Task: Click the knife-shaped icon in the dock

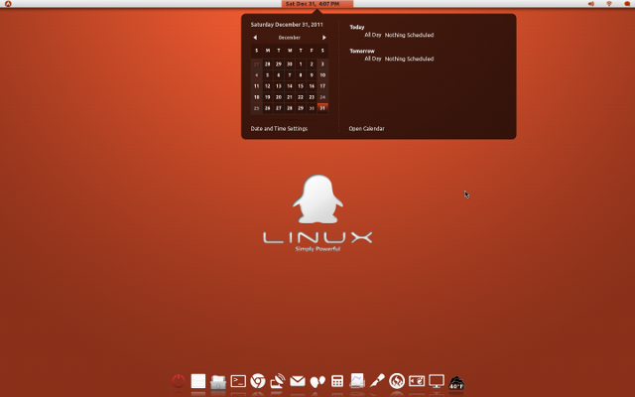Action: [377, 381]
